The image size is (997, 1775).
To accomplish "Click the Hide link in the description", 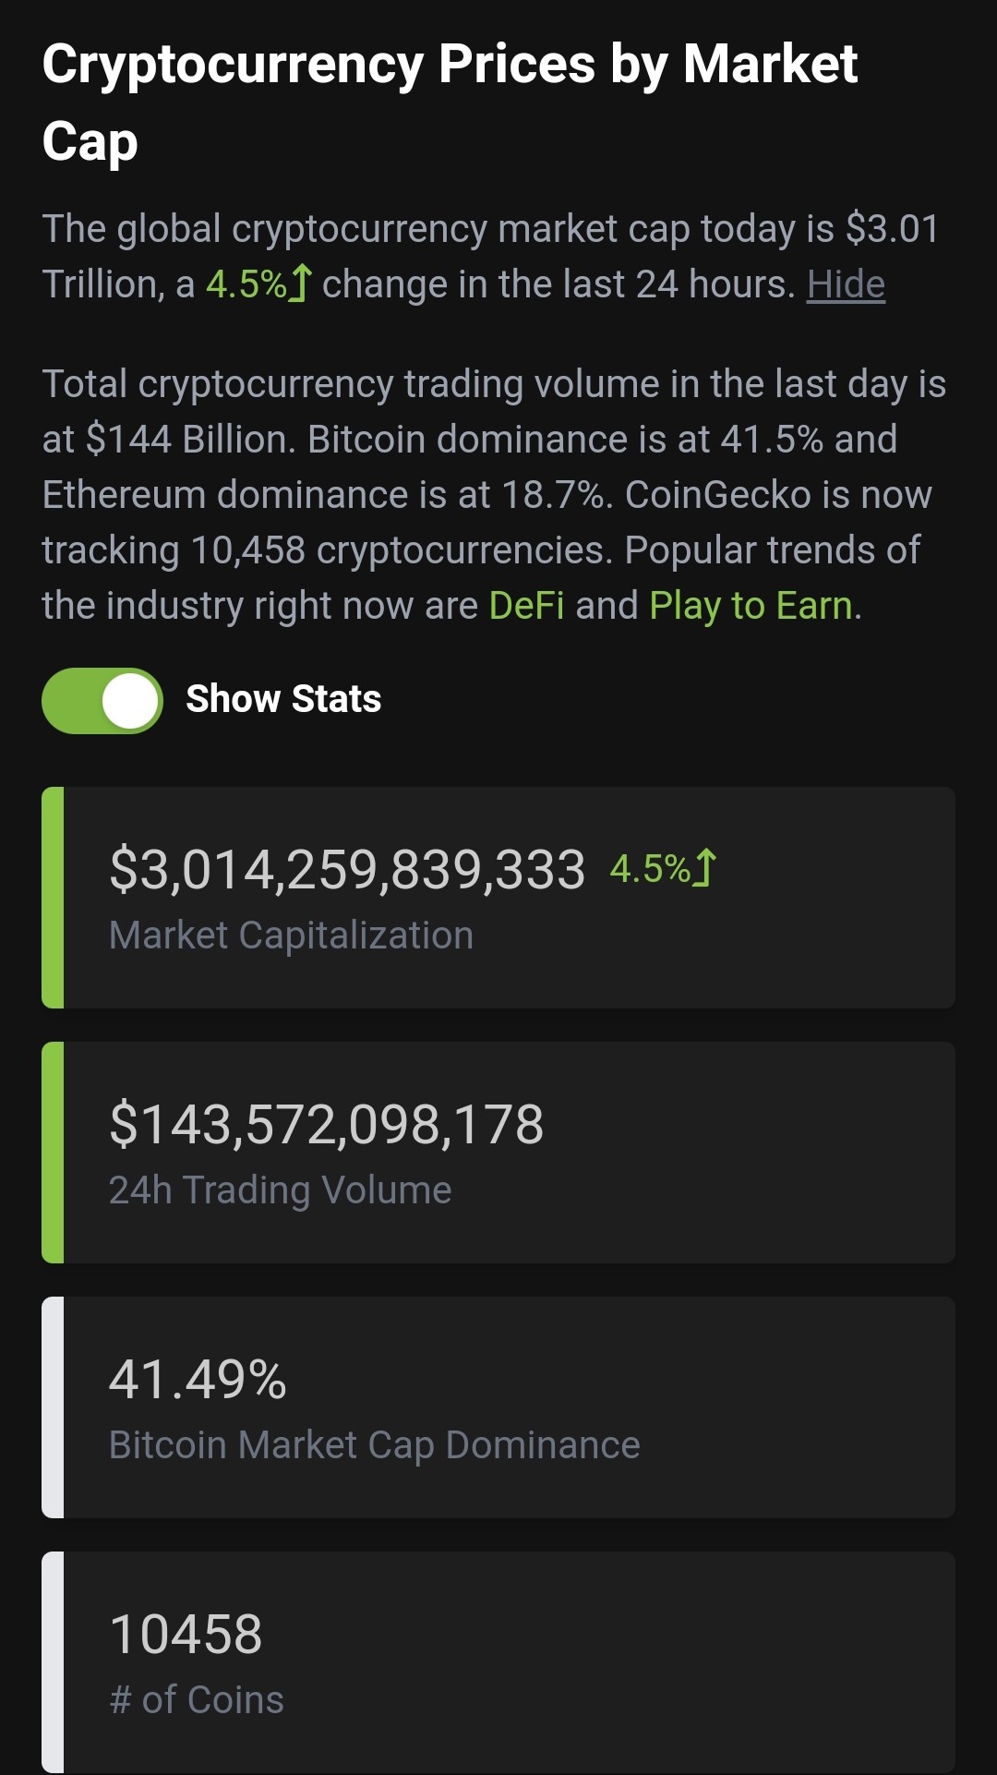I will pos(846,284).
